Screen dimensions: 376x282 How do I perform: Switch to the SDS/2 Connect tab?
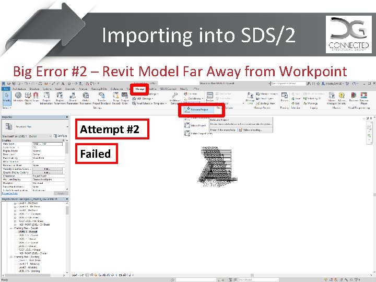click(x=168, y=89)
